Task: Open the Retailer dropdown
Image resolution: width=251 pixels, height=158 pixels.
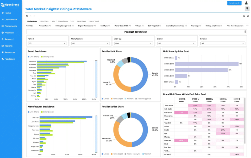Action: (x=223, y=43)
